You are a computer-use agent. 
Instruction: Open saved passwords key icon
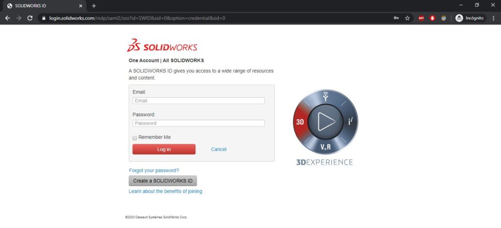[x=396, y=18]
